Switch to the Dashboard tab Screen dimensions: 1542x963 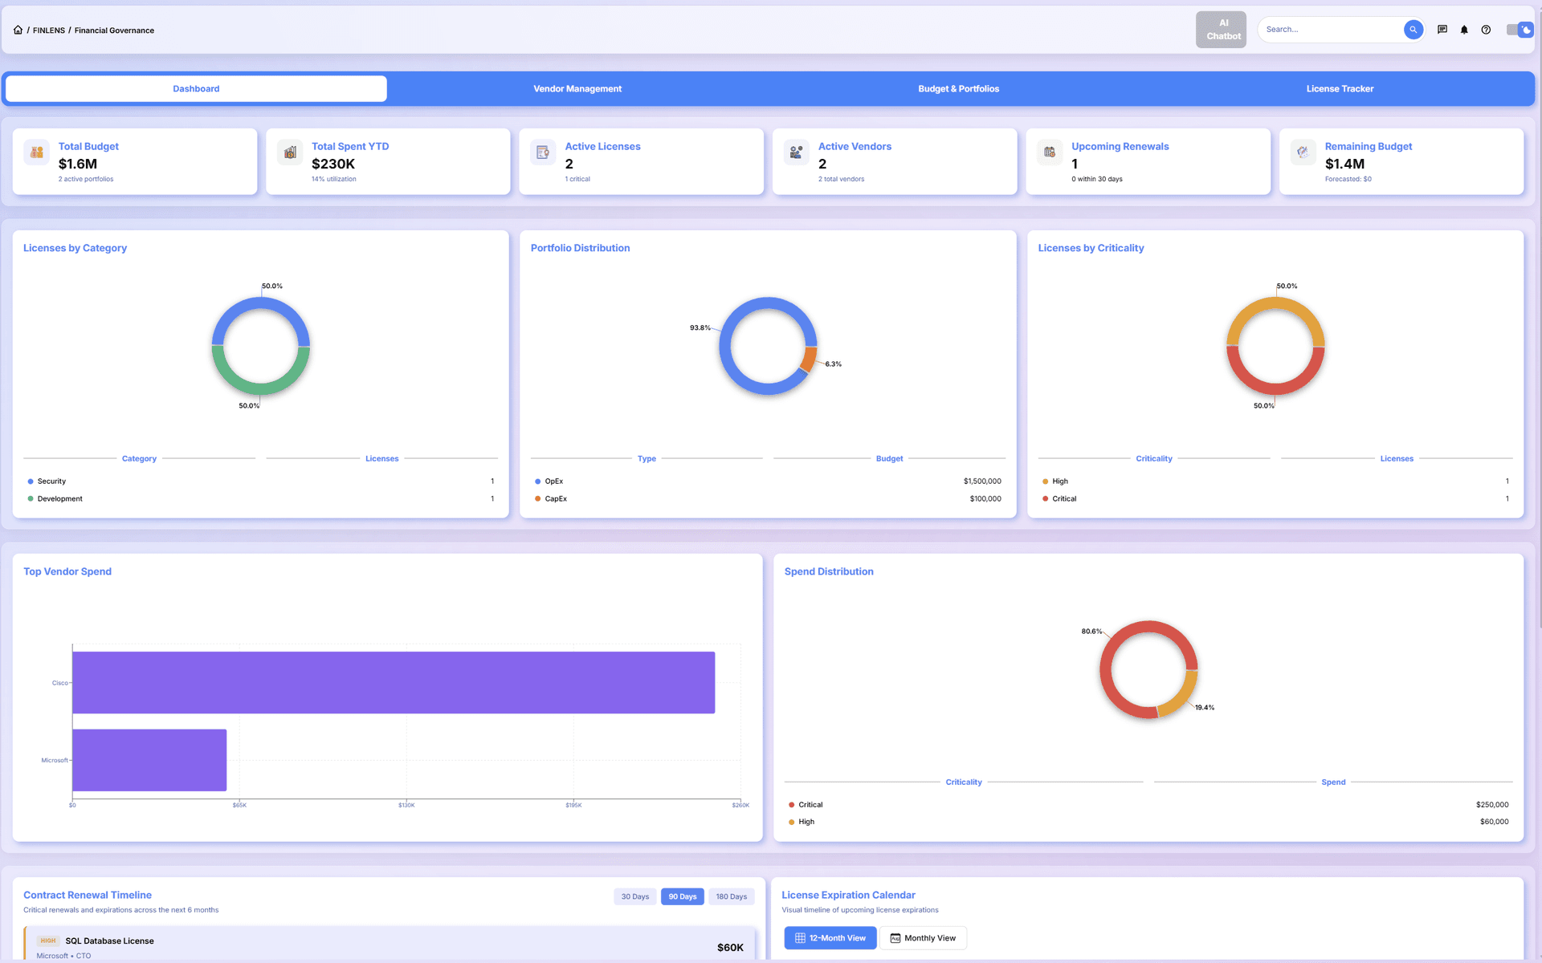click(196, 89)
